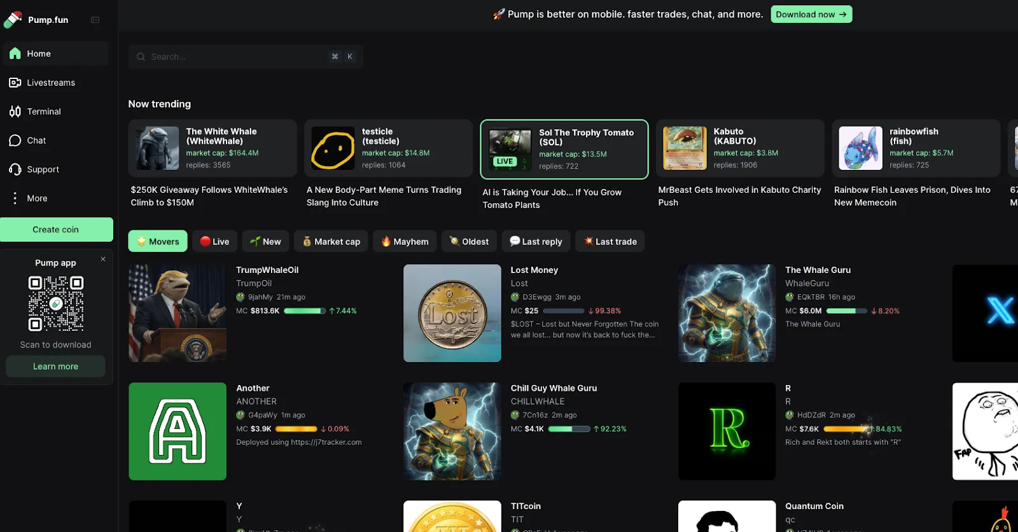Open the rage face meme coin image

tap(985, 431)
